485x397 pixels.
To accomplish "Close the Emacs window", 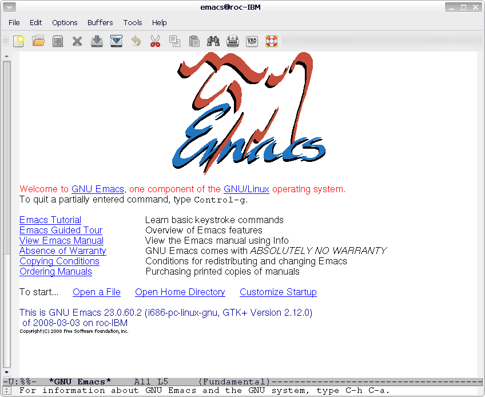I will pyautogui.click(x=475, y=7).
